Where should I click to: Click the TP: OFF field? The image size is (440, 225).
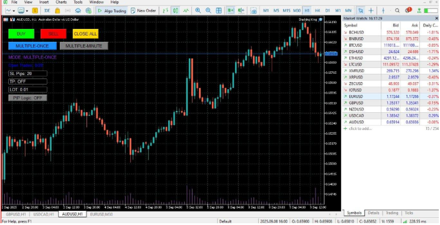coord(28,81)
